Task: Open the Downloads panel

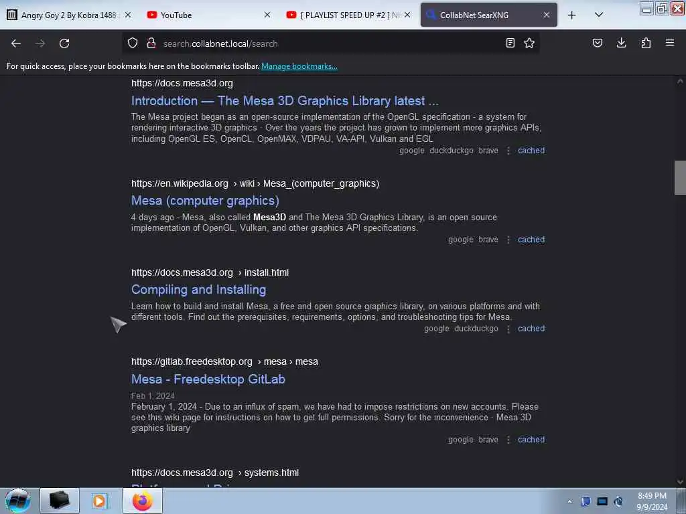Action: coord(621,43)
